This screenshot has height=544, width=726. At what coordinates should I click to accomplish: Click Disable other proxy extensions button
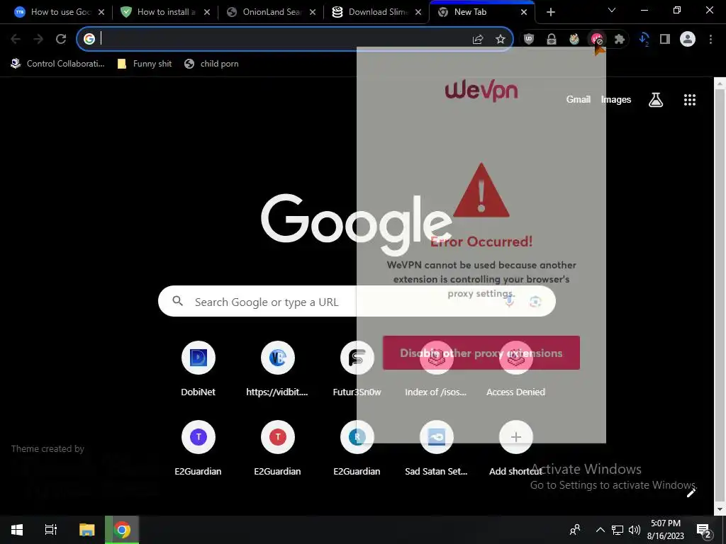pos(481,353)
